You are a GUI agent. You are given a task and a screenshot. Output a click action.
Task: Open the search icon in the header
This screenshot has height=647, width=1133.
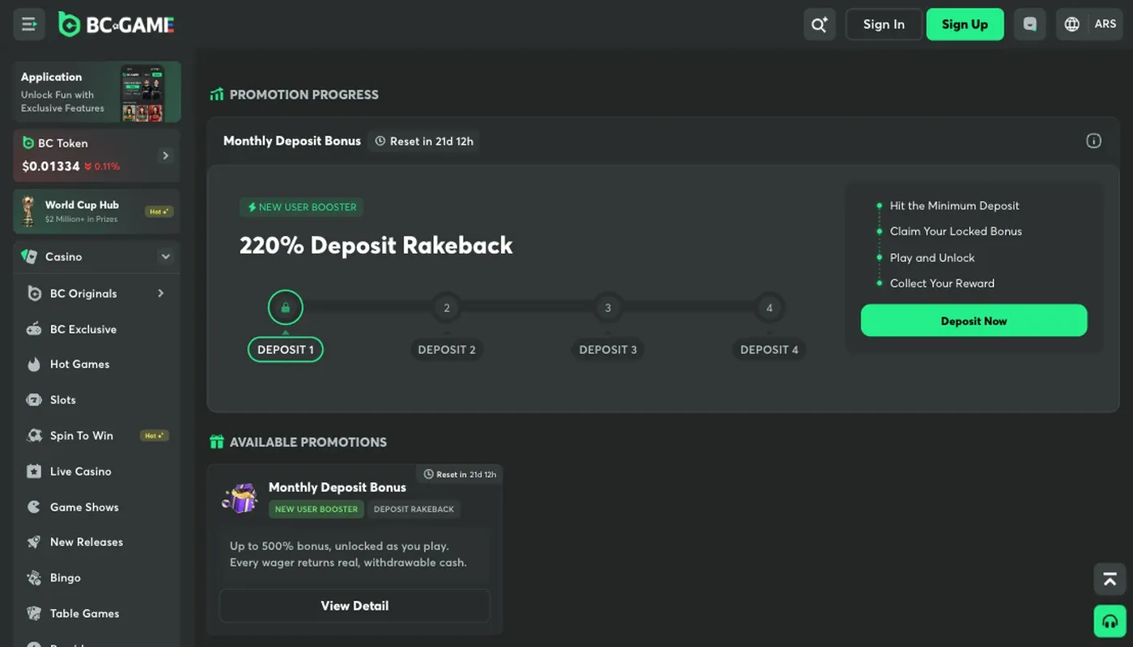819,24
